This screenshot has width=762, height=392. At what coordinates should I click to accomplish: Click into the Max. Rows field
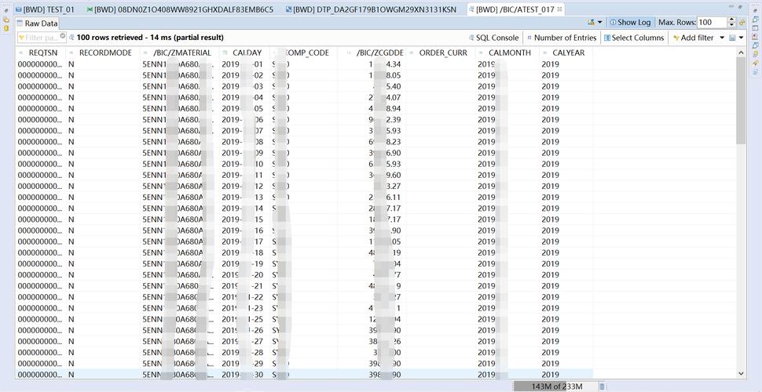[713, 22]
